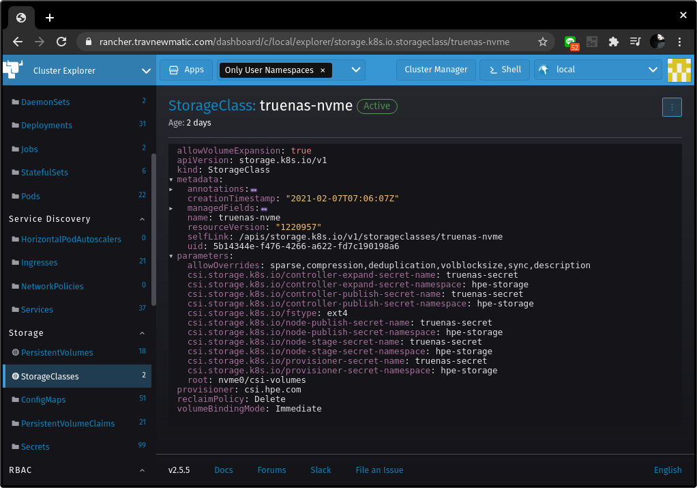The width and height of the screenshot is (697, 488).
Task: Open the browser three-dot menu
Action: pyautogui.click(x=679, y=42)
